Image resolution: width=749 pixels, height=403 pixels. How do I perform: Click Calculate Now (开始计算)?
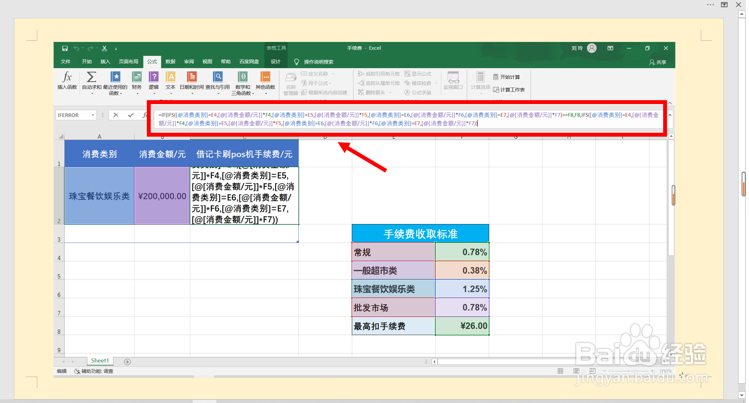click(x=507, y=77)
